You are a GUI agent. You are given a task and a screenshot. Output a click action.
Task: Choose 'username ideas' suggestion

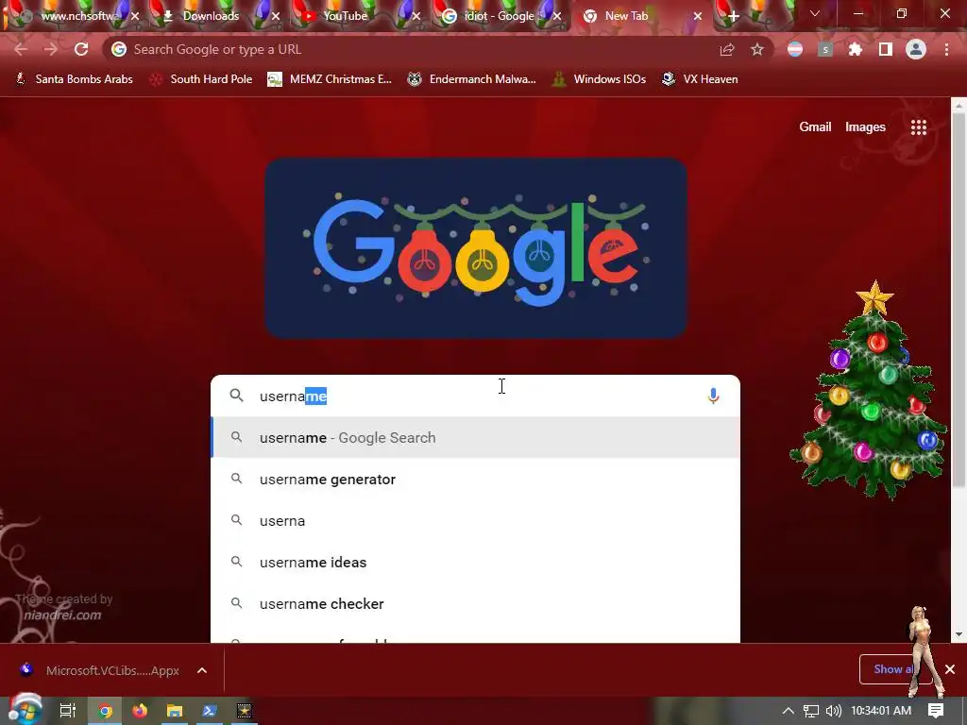point(475,563)
